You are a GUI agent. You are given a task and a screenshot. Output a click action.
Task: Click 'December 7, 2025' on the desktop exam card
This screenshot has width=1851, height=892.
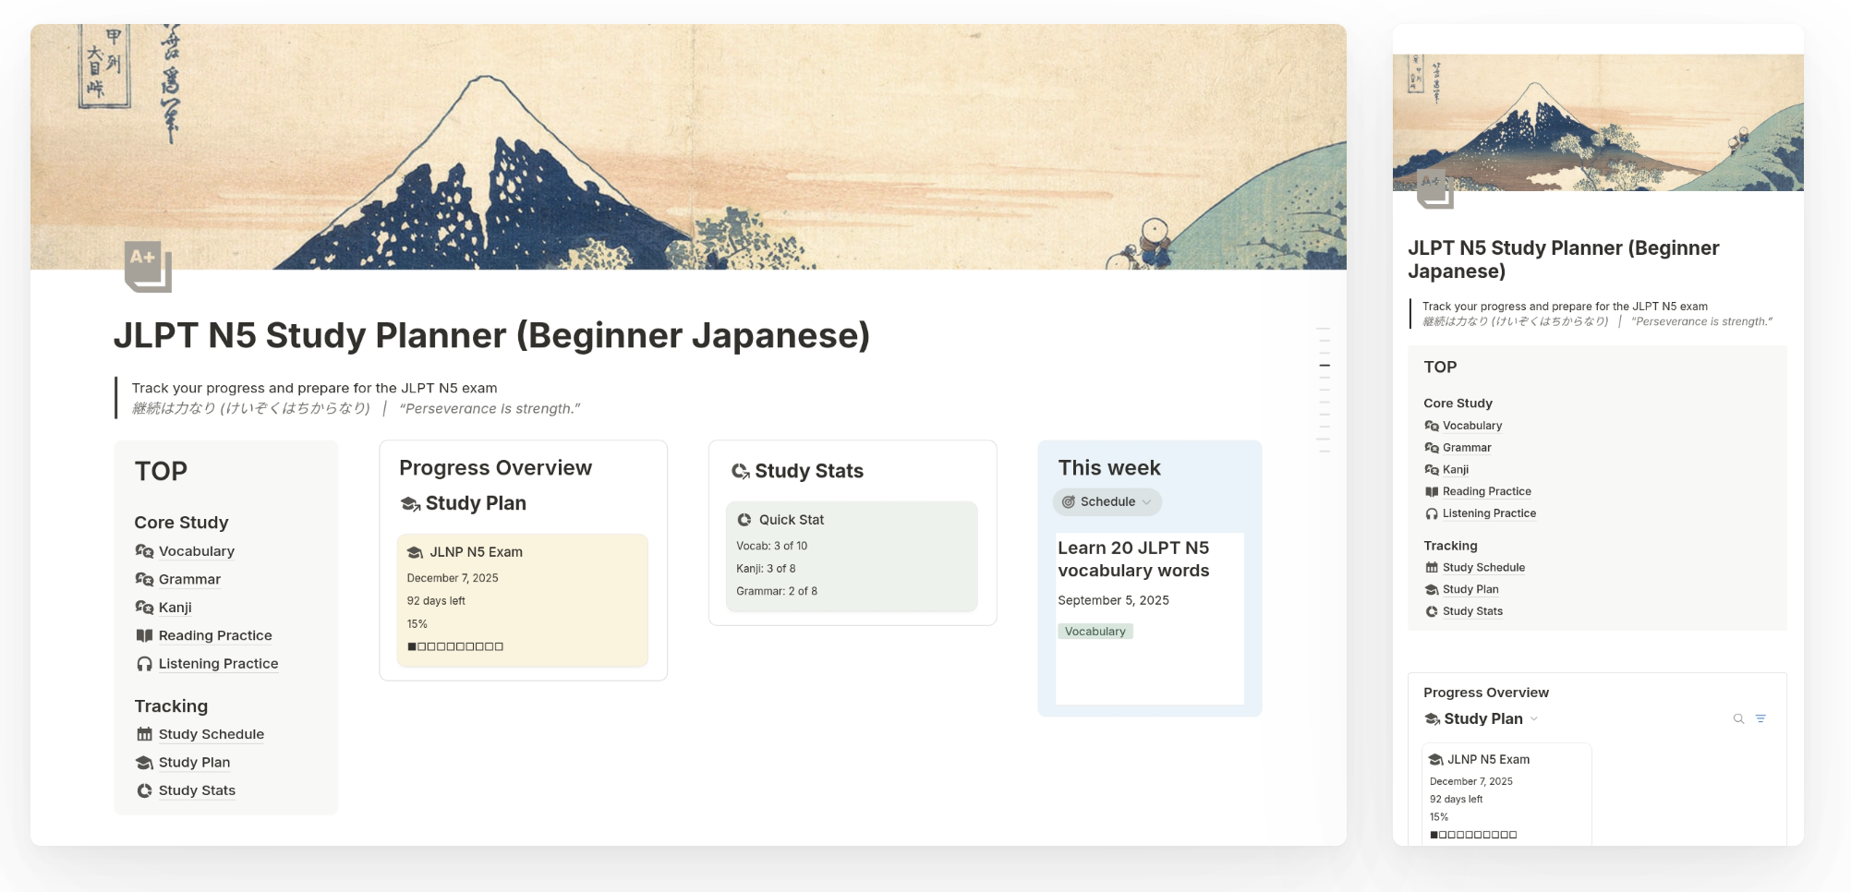(x=453, y=578)
